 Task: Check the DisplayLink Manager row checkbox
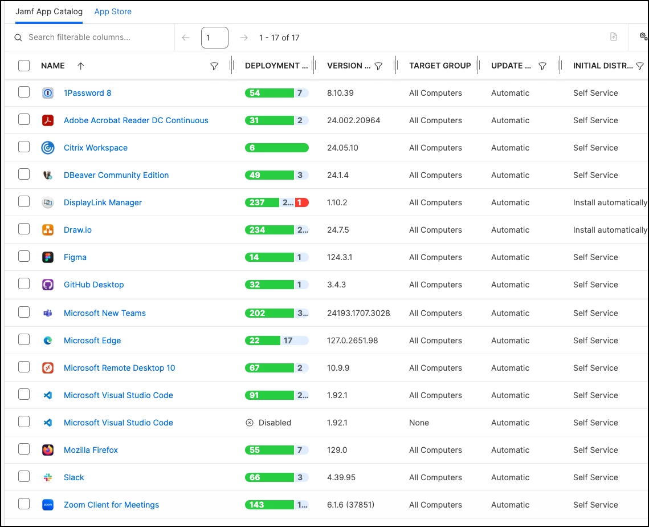pos(24,201)
